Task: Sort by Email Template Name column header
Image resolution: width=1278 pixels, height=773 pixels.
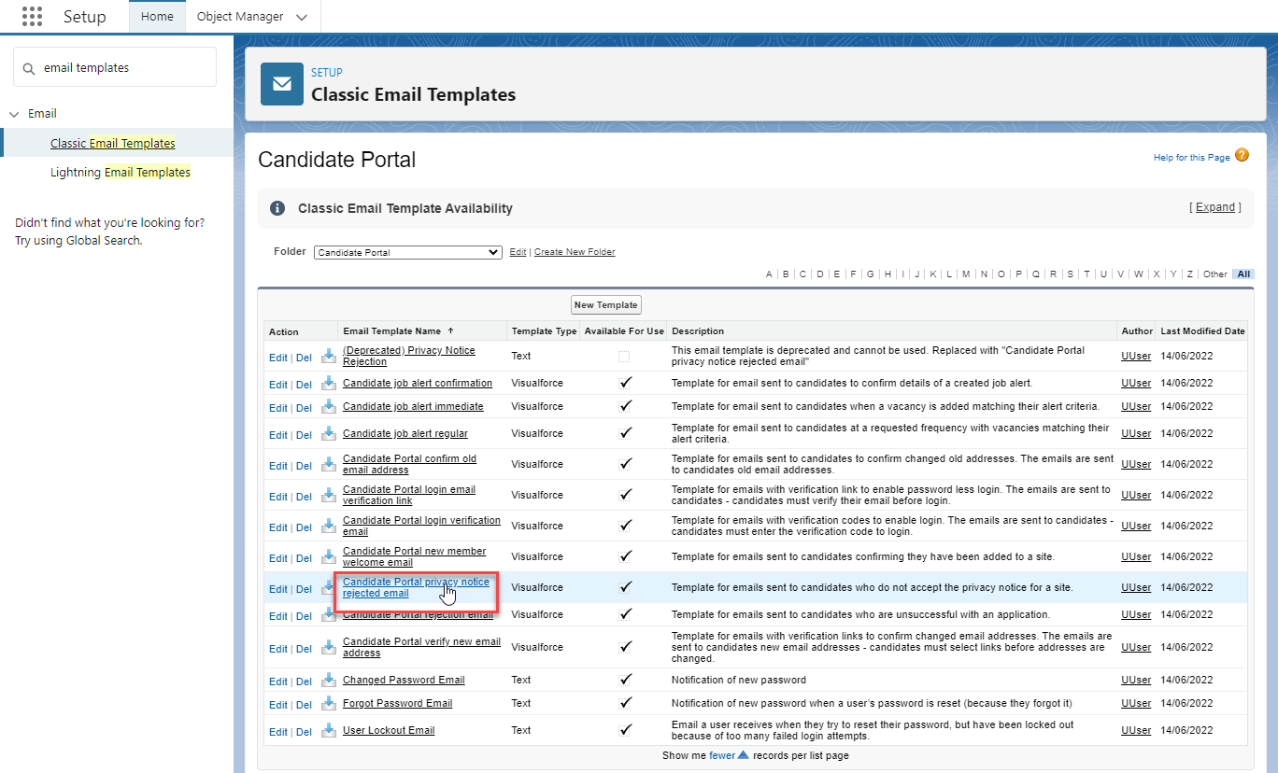Action: (391, 331)
